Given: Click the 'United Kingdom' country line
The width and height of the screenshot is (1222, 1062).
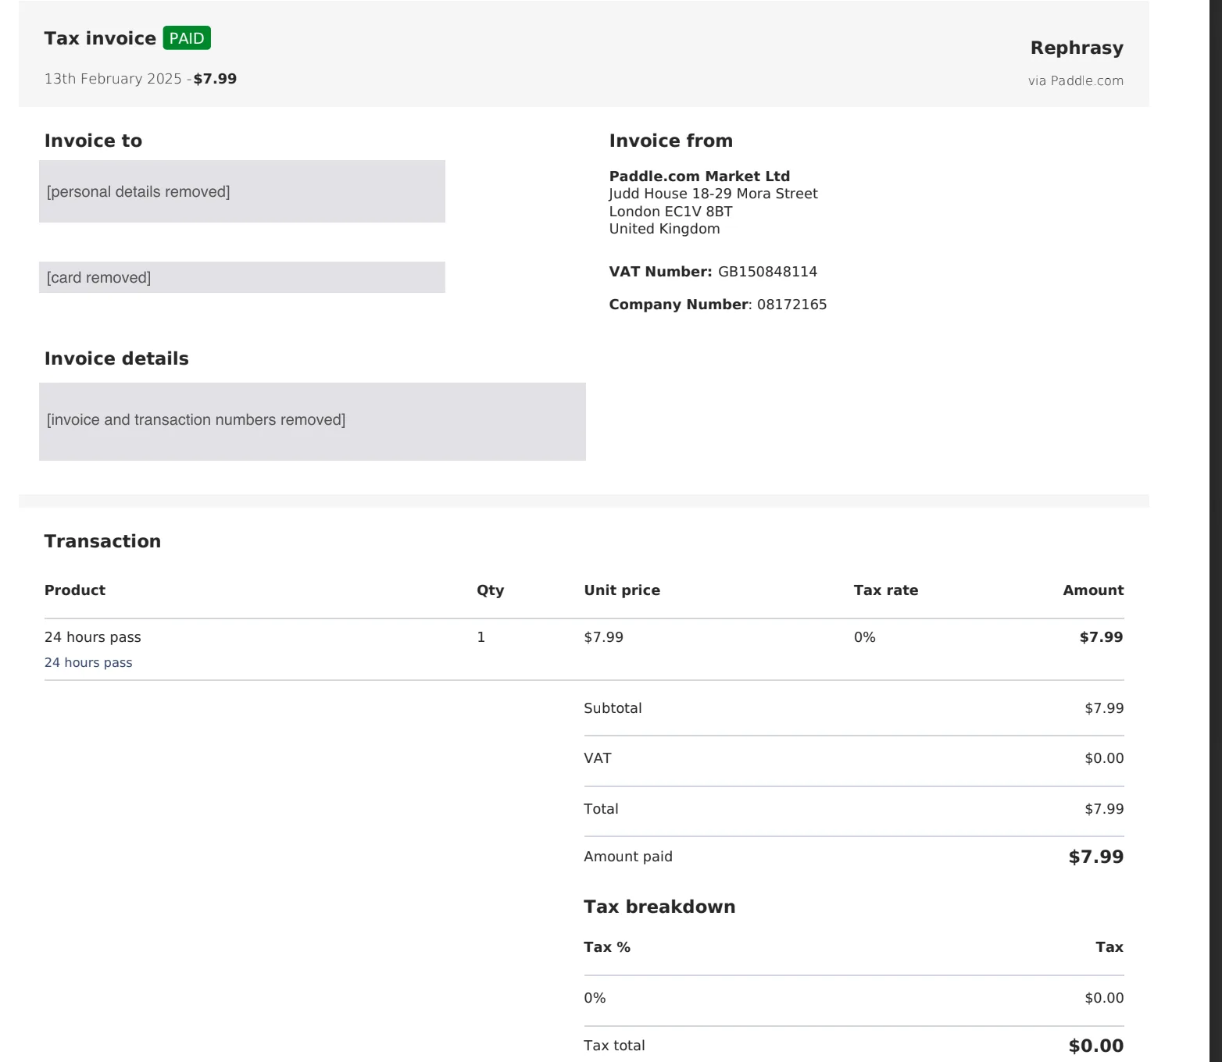Looking at the screenshot, I should tap(665, 229).
